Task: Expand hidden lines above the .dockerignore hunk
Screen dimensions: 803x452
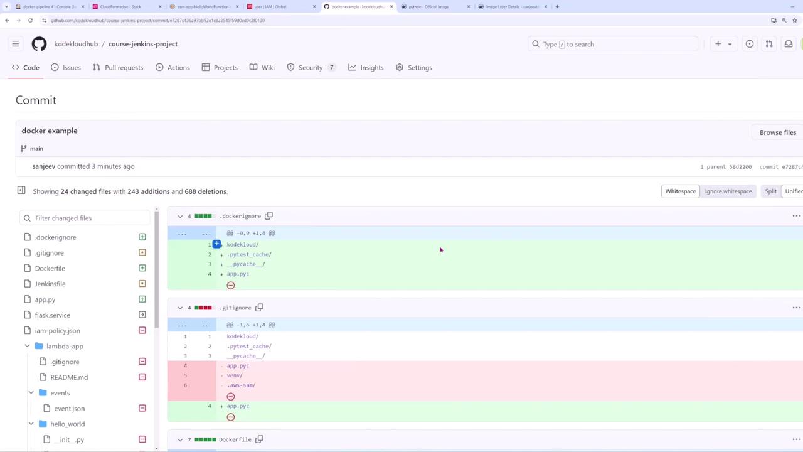Action: 193,233
